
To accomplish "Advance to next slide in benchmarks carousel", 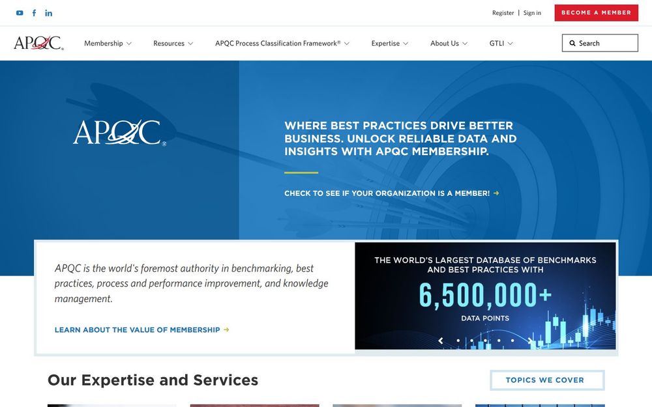I will click(x=529, y=341).
